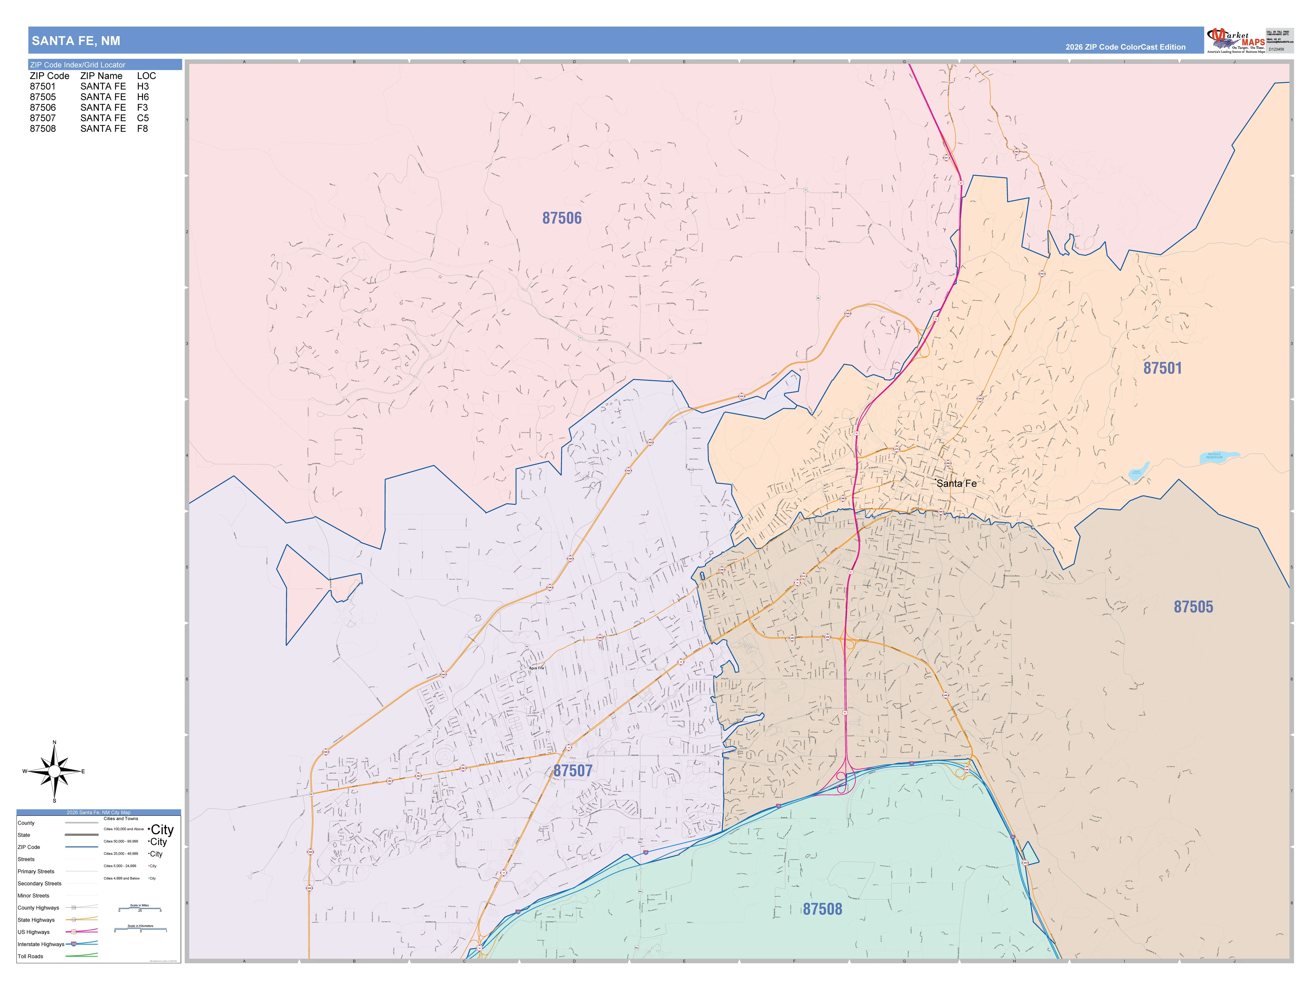The image size is (1311, 989).
Task: Click the 87507 label on the map
Action: tap(572, 771)
